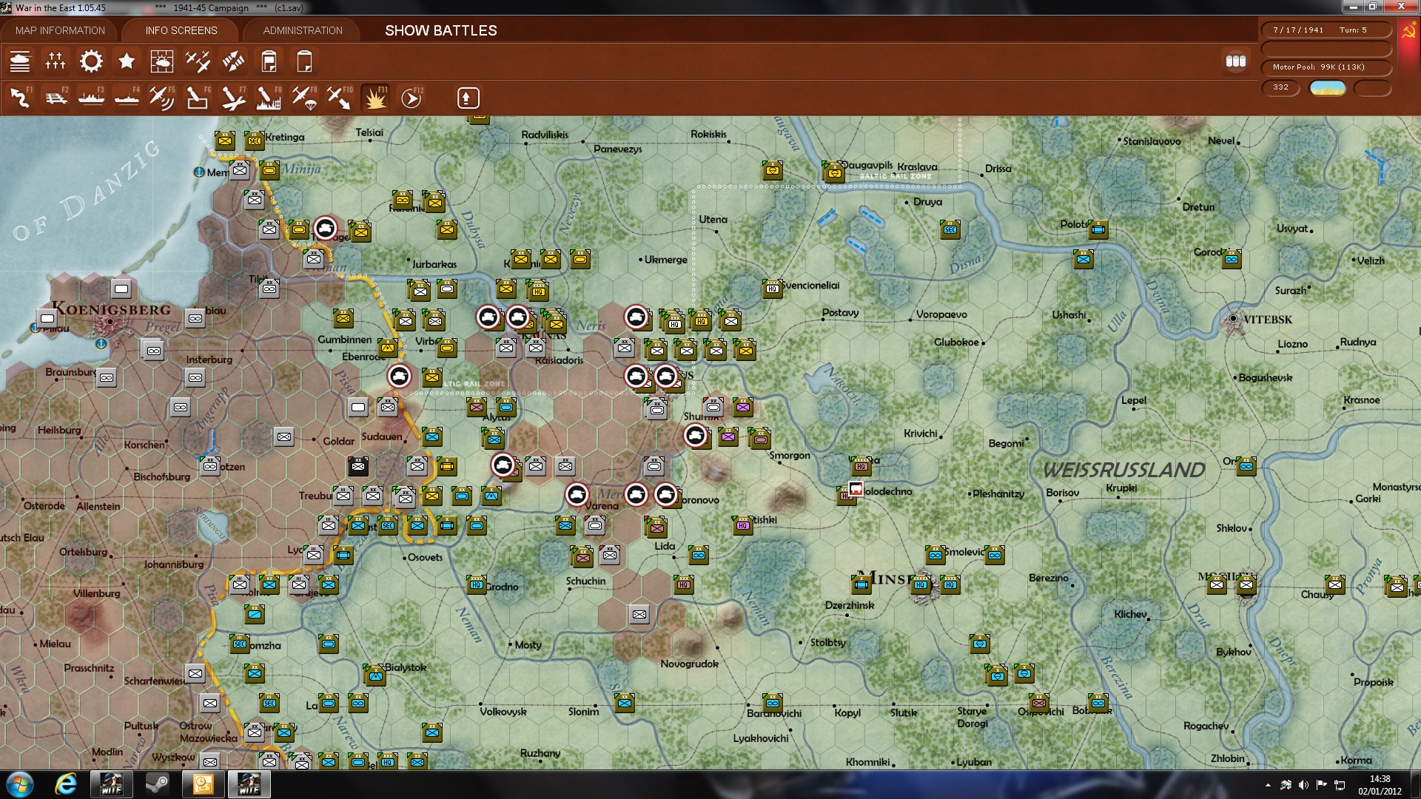The image size is (1421, 799).
Task: Open the production gear icon
Action: (91, 61)
